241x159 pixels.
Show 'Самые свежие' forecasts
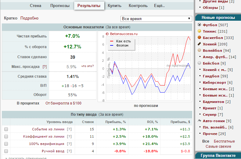(x=218, y=147)
